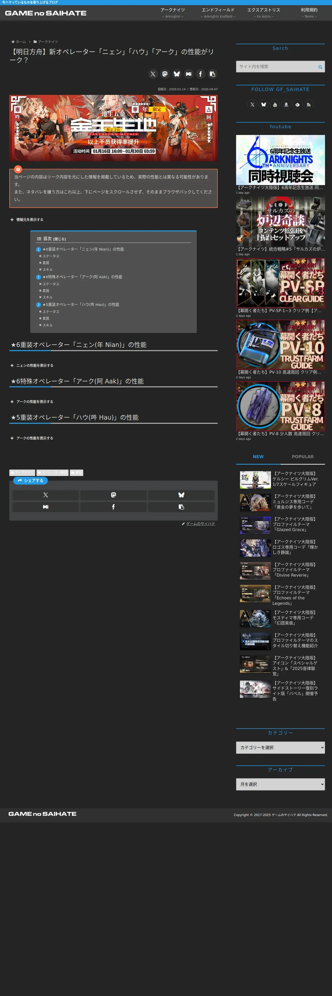Open サイドストーリー復刻ライト版「バベル」開催予告 post

click(x=280, y=691)
